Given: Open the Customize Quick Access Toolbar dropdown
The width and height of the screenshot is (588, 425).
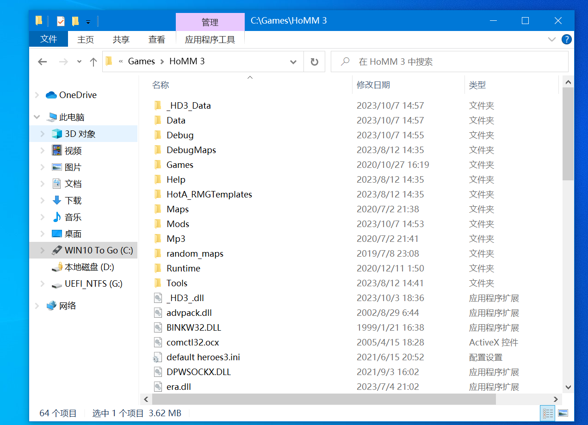Looking at the screenshot, I should [88, 21].
